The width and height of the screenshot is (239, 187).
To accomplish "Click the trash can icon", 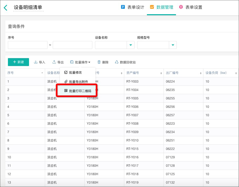I will [99, 62].
